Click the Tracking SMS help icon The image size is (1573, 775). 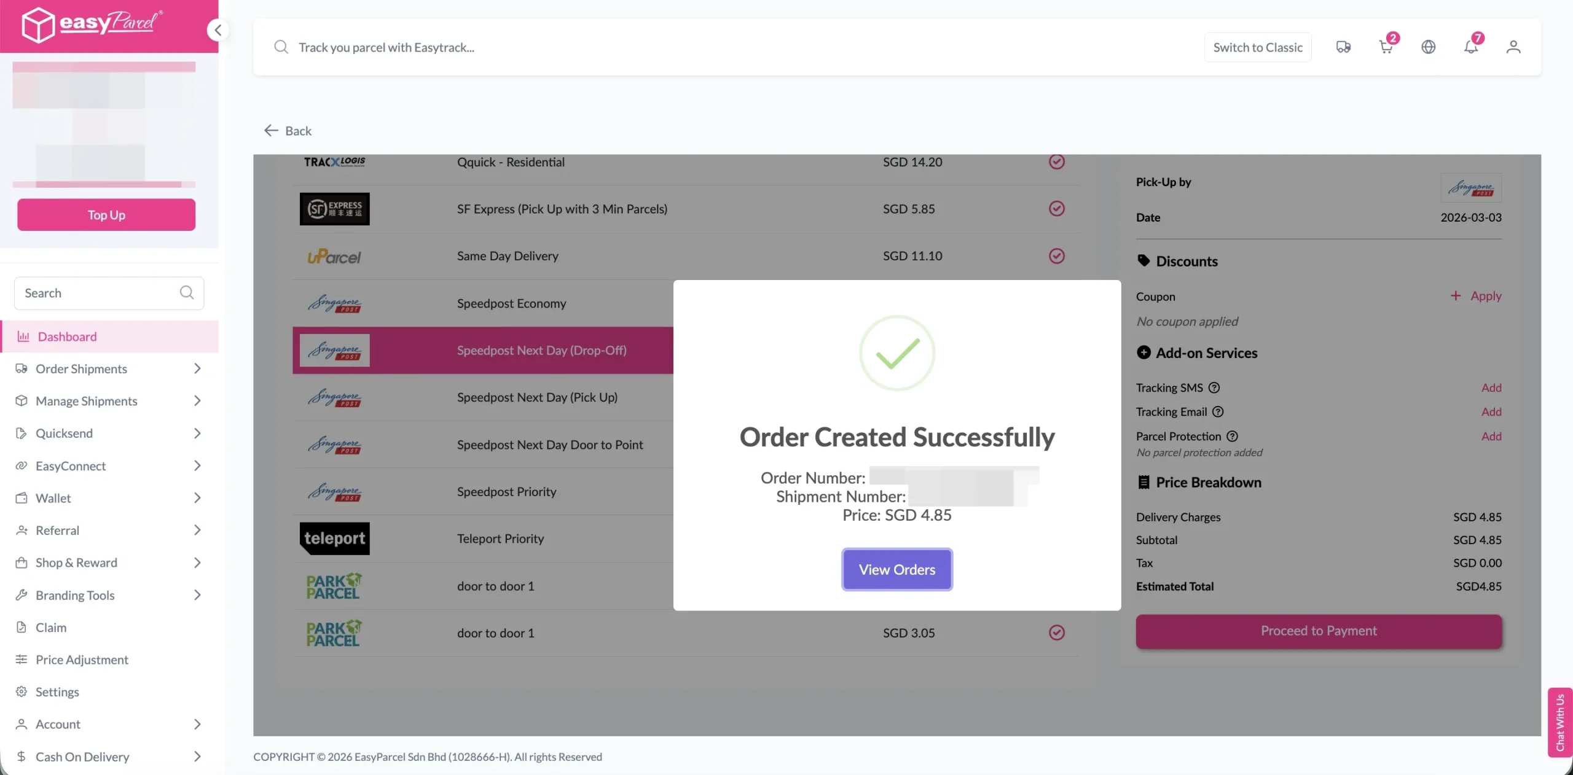1214,388
